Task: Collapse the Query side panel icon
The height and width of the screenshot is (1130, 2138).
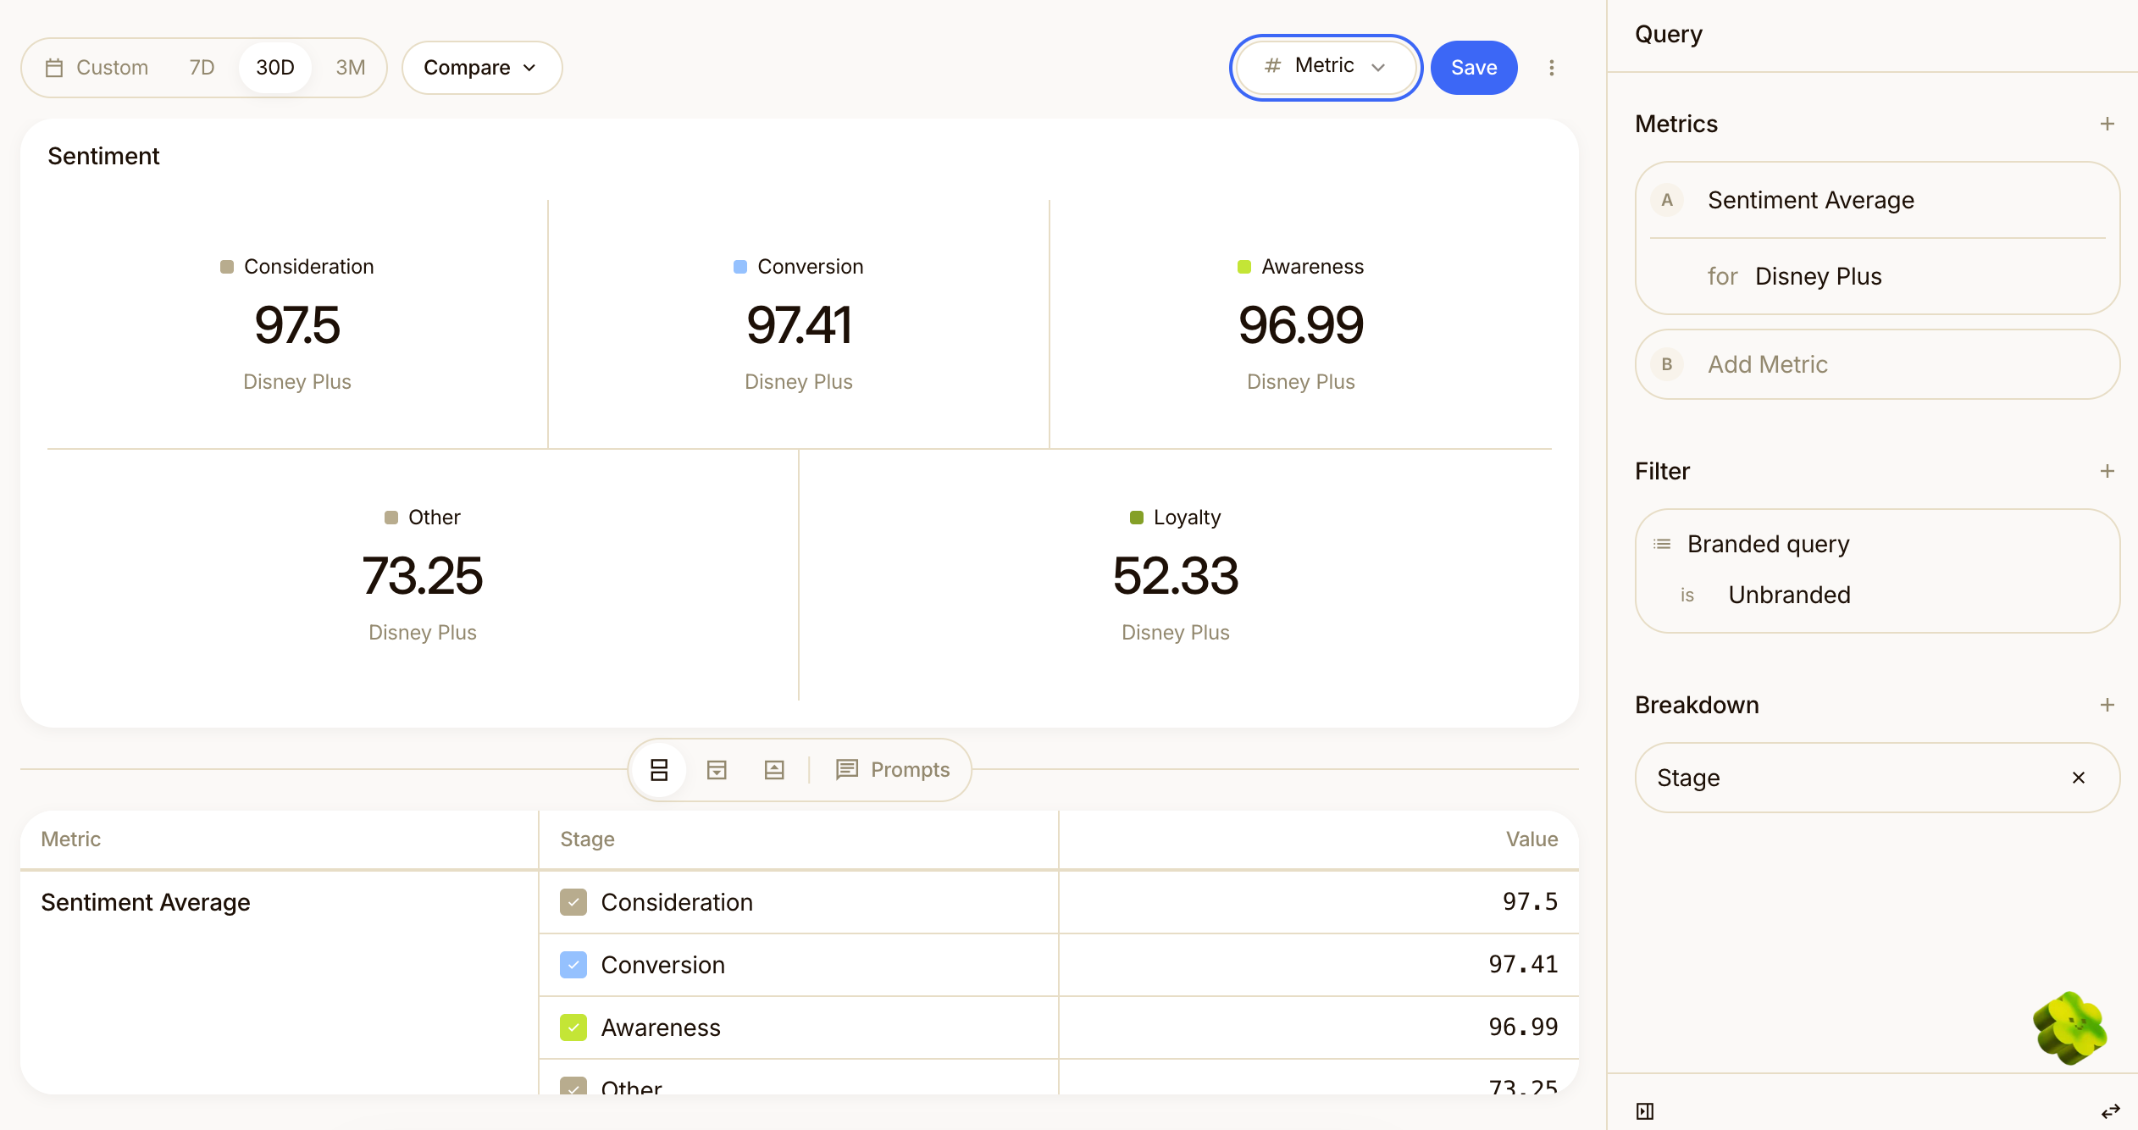Action: [x=1645, y=1111]
